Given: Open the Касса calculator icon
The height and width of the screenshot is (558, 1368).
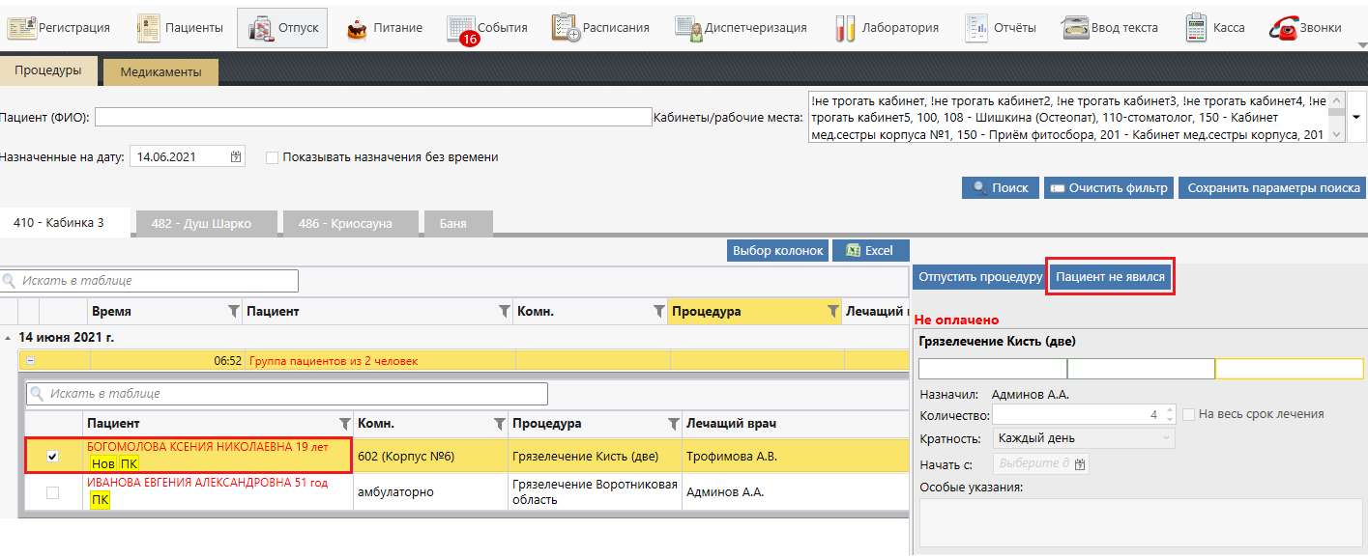Looking at the screenshot, I should 1196,28.
